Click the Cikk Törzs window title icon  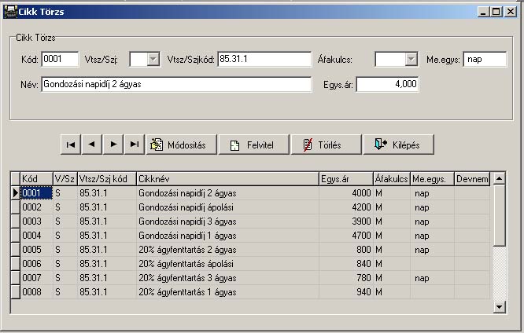11,12
